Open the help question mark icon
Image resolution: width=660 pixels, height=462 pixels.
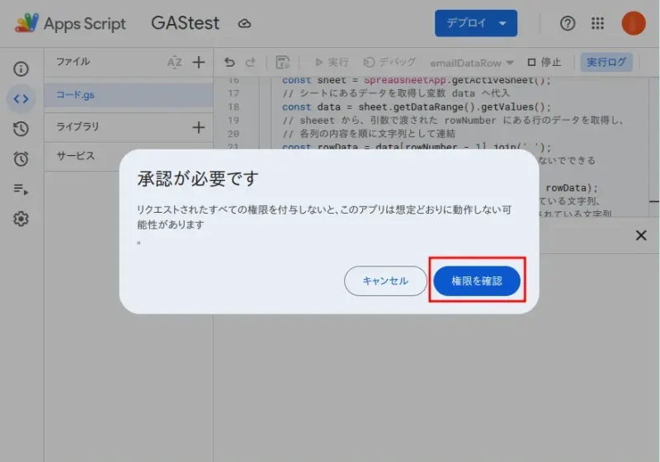pos(567,23)
